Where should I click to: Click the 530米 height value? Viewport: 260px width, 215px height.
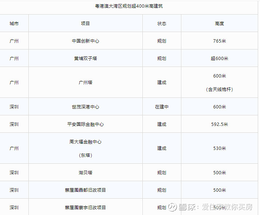[x=219, y=148]
